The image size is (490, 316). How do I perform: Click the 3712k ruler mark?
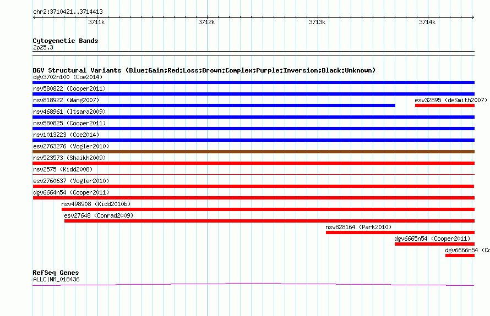tap(206, 22)
